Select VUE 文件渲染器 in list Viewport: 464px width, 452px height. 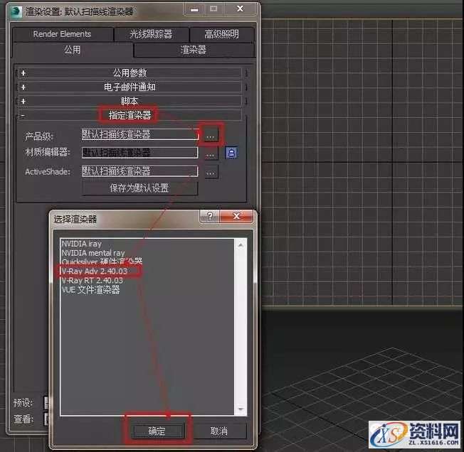click(x=90, y=290)
